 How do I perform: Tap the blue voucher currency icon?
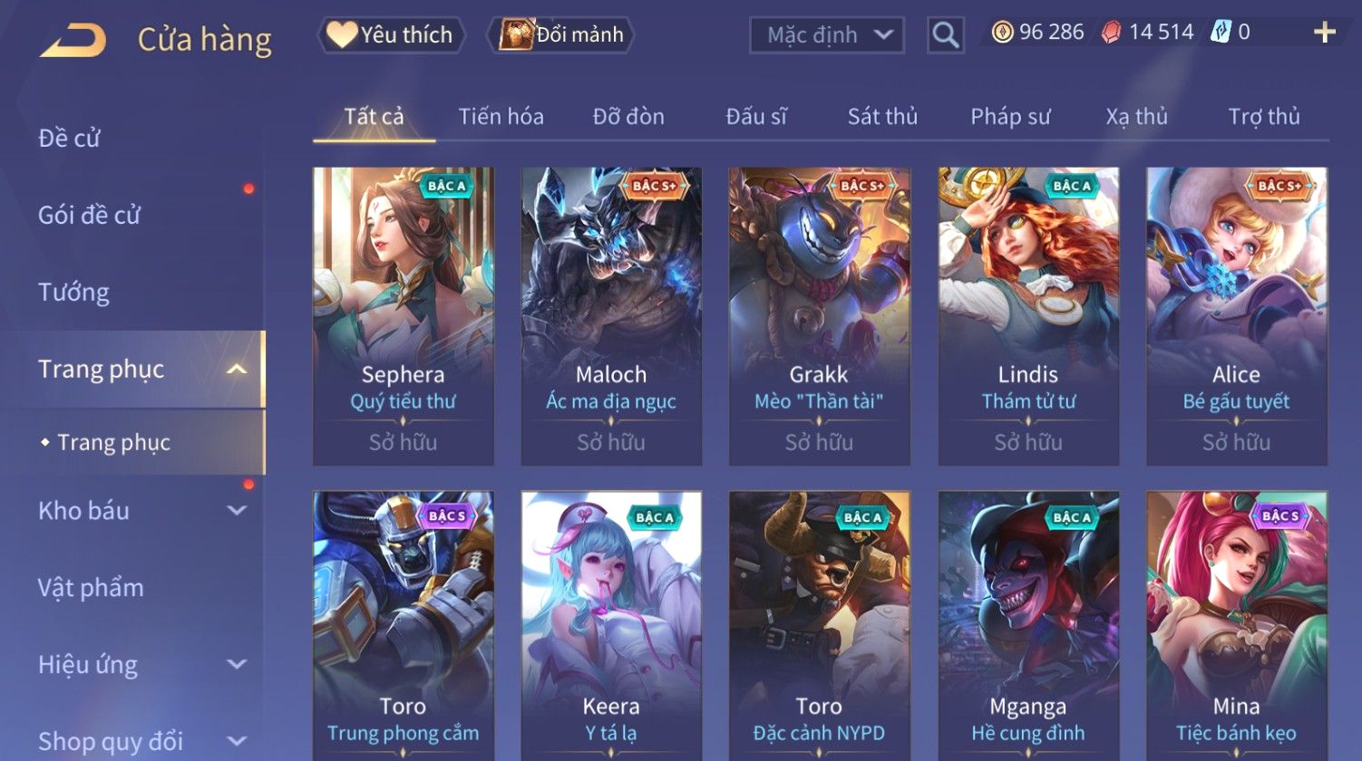point(1221,33)
